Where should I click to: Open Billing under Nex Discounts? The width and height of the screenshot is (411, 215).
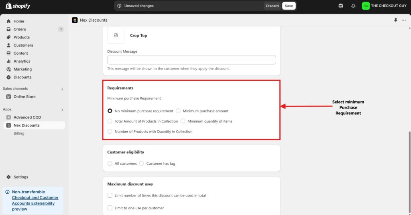point(19,133)
